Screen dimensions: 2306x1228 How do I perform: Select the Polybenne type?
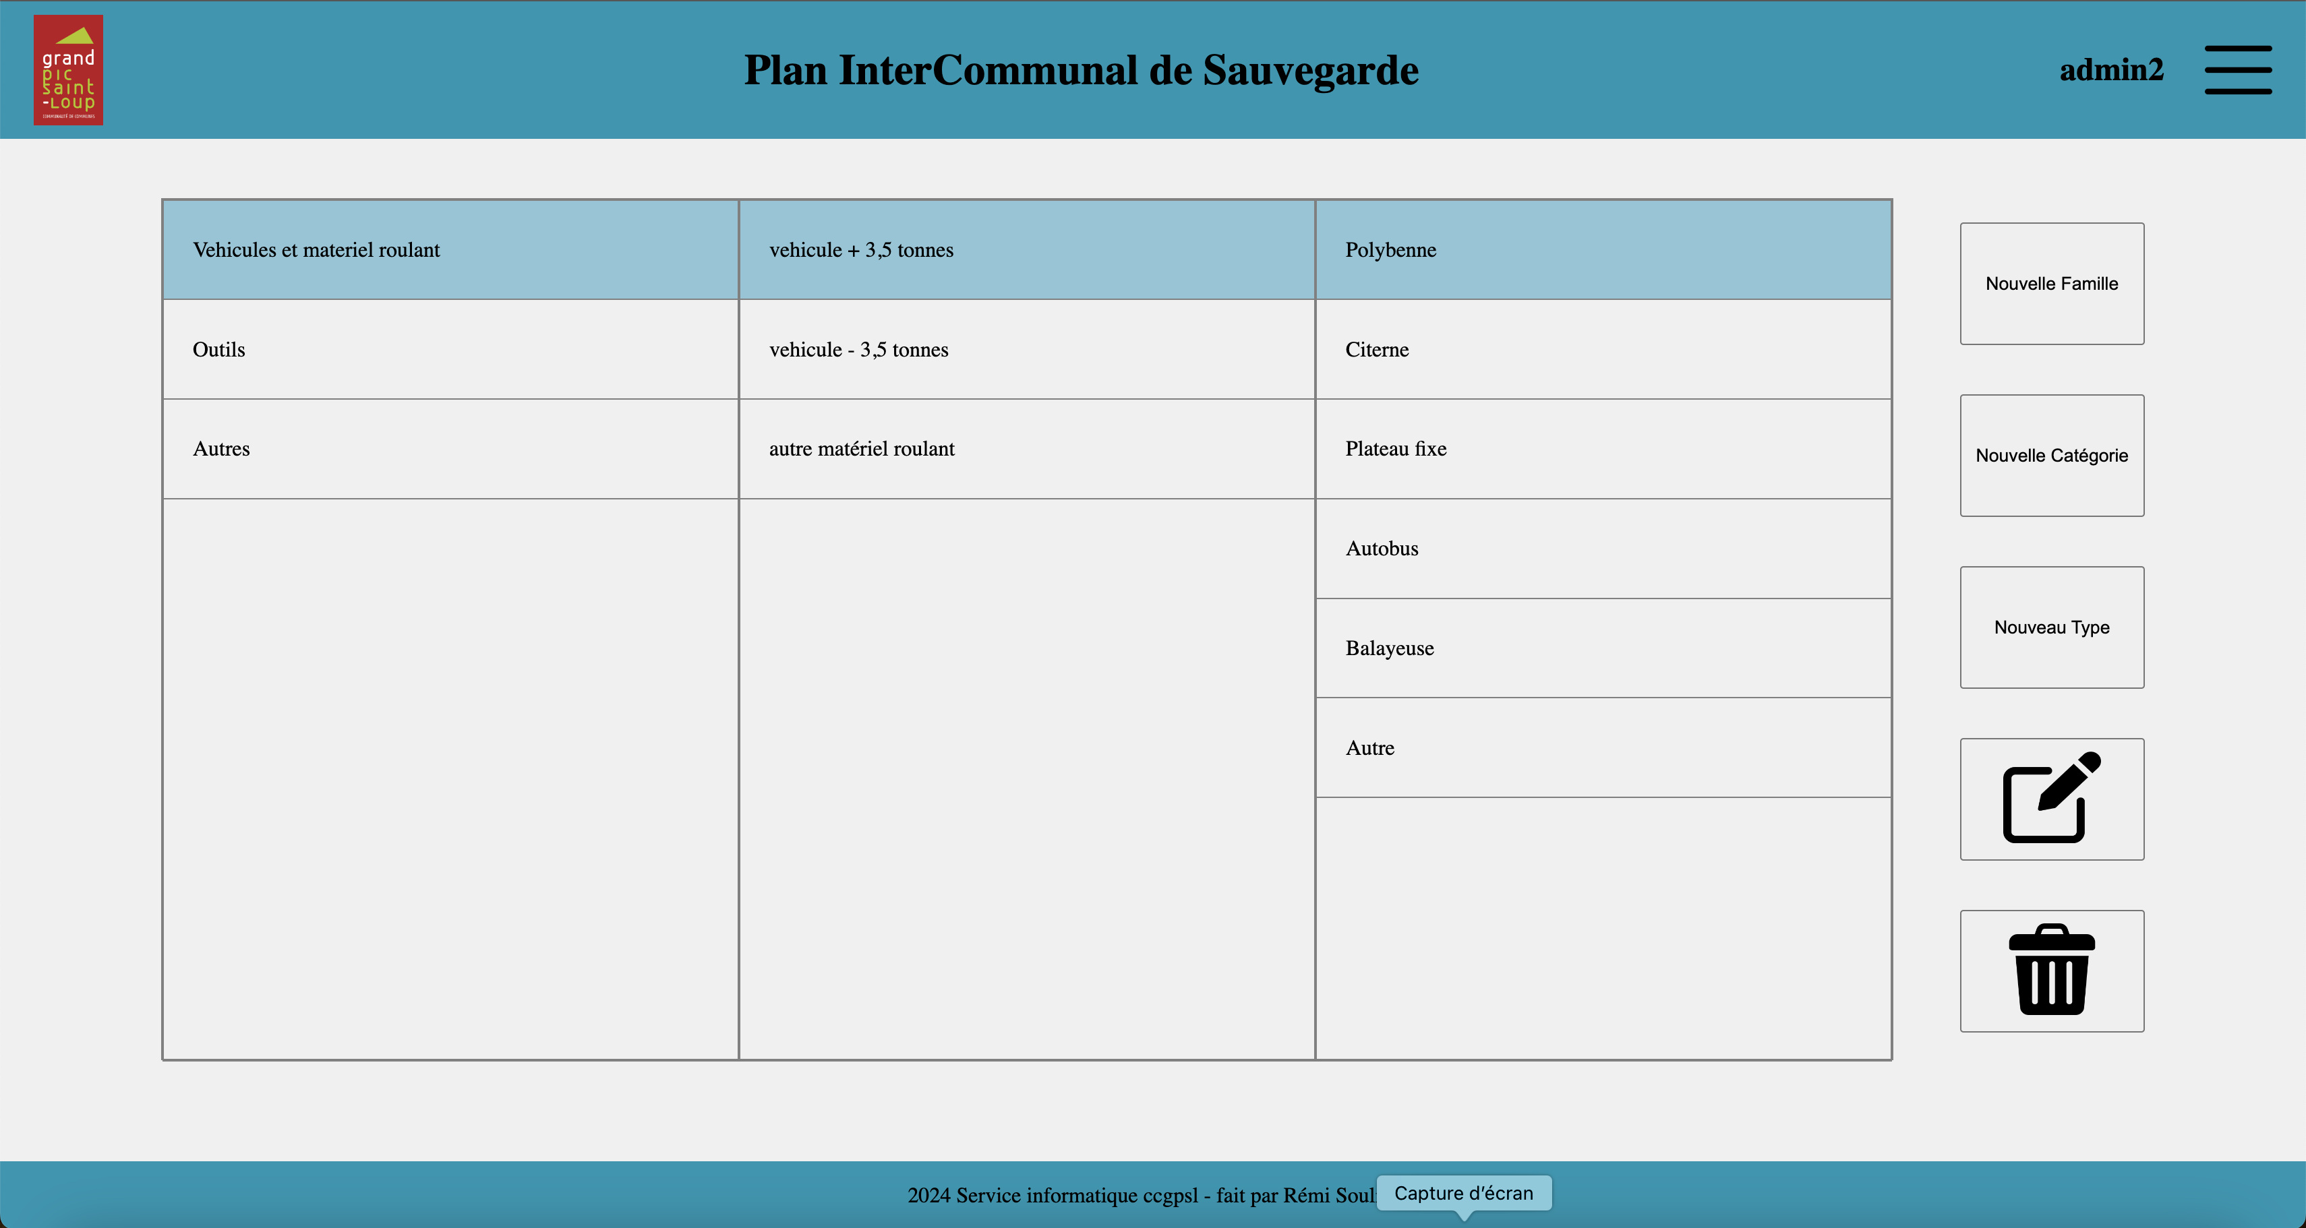point(1601,250)
